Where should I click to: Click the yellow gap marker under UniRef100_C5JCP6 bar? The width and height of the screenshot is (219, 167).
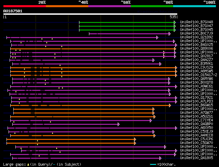pyautogui.click(x=37, y=141)
